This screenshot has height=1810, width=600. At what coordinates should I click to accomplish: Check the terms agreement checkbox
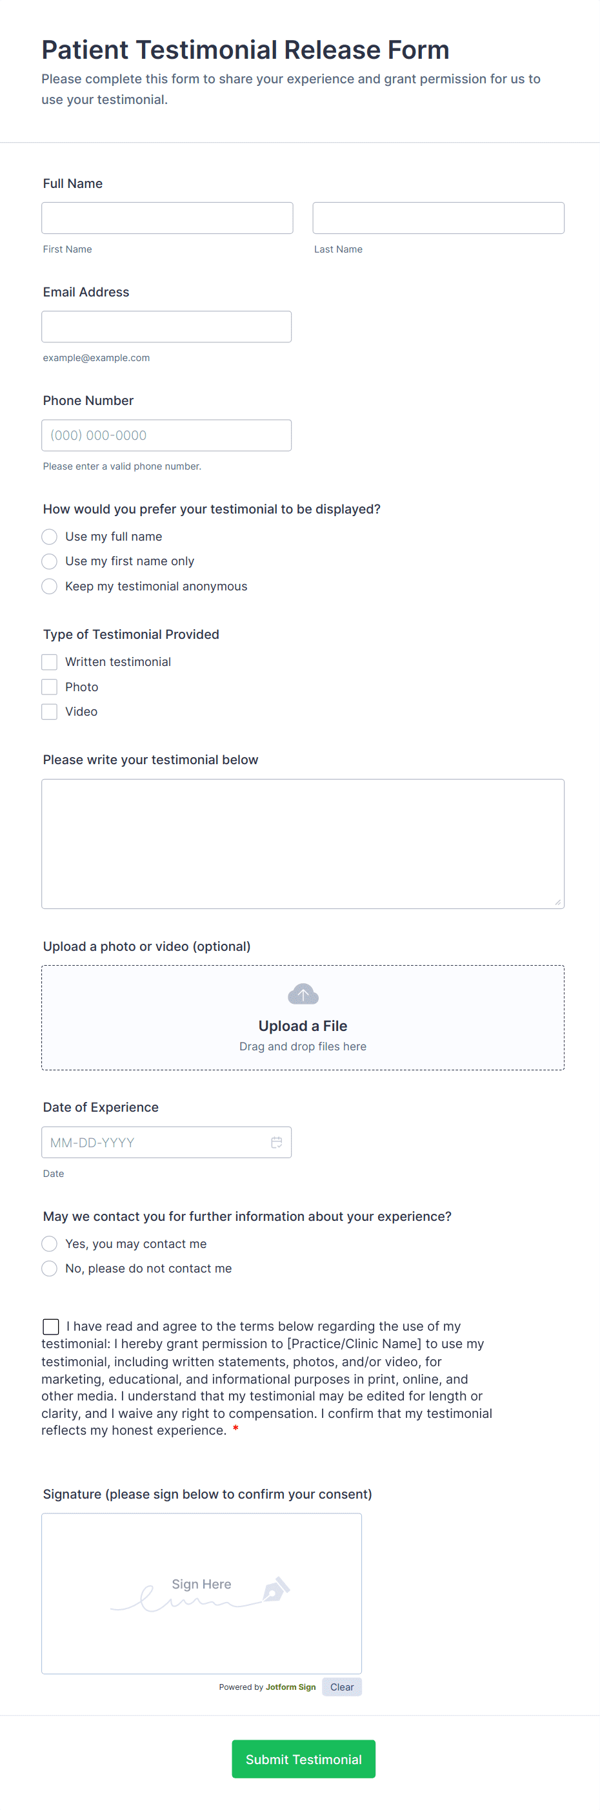coord(50,1326)
